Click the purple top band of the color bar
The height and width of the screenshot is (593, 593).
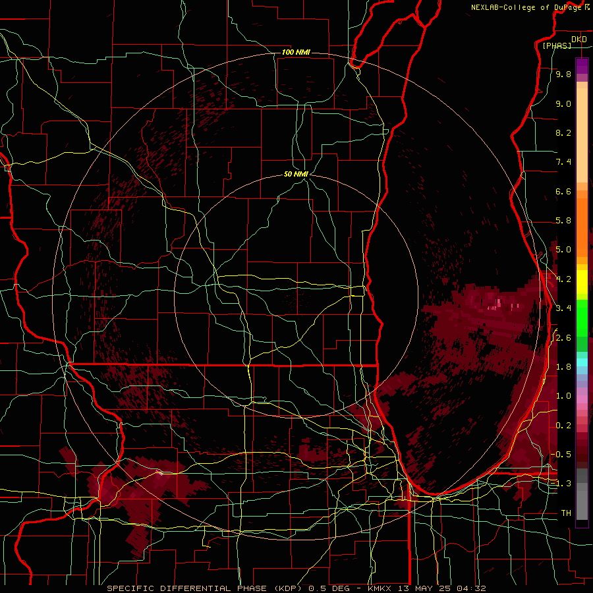pyautogui.click(x=582, y=66)
